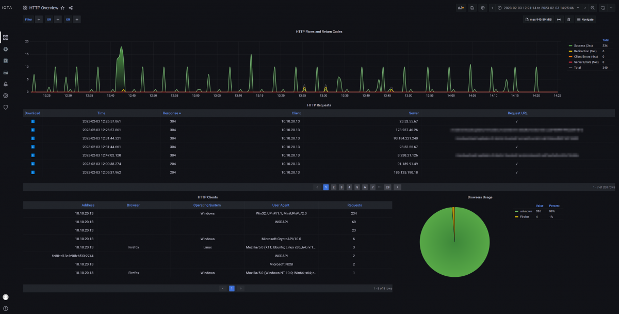Open the Navigate menu

coord(585,20)
